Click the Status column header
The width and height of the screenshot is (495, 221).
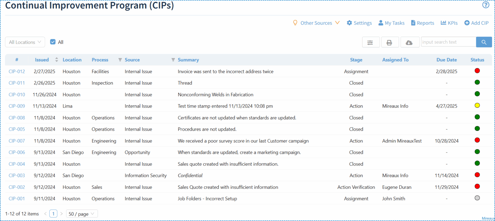477,60
